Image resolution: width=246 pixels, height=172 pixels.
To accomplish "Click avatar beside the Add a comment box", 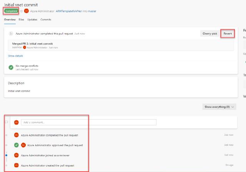I will click(x=16, y=122).
